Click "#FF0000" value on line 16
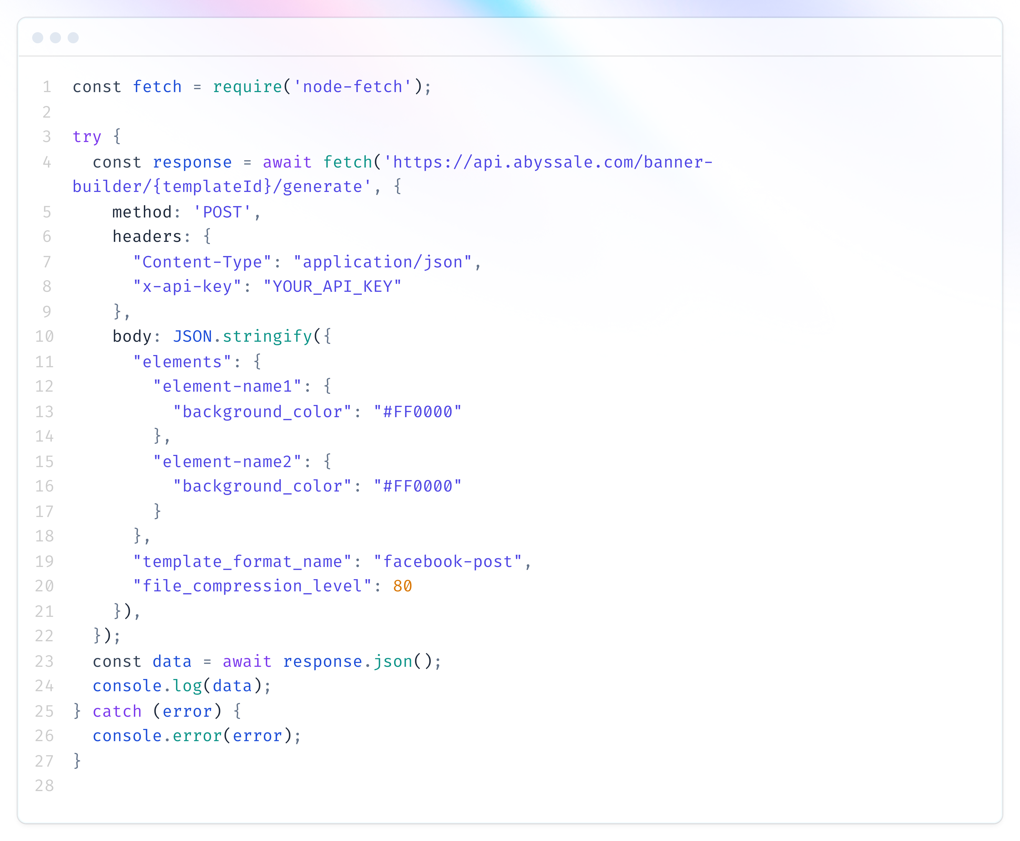 (418, 487)
